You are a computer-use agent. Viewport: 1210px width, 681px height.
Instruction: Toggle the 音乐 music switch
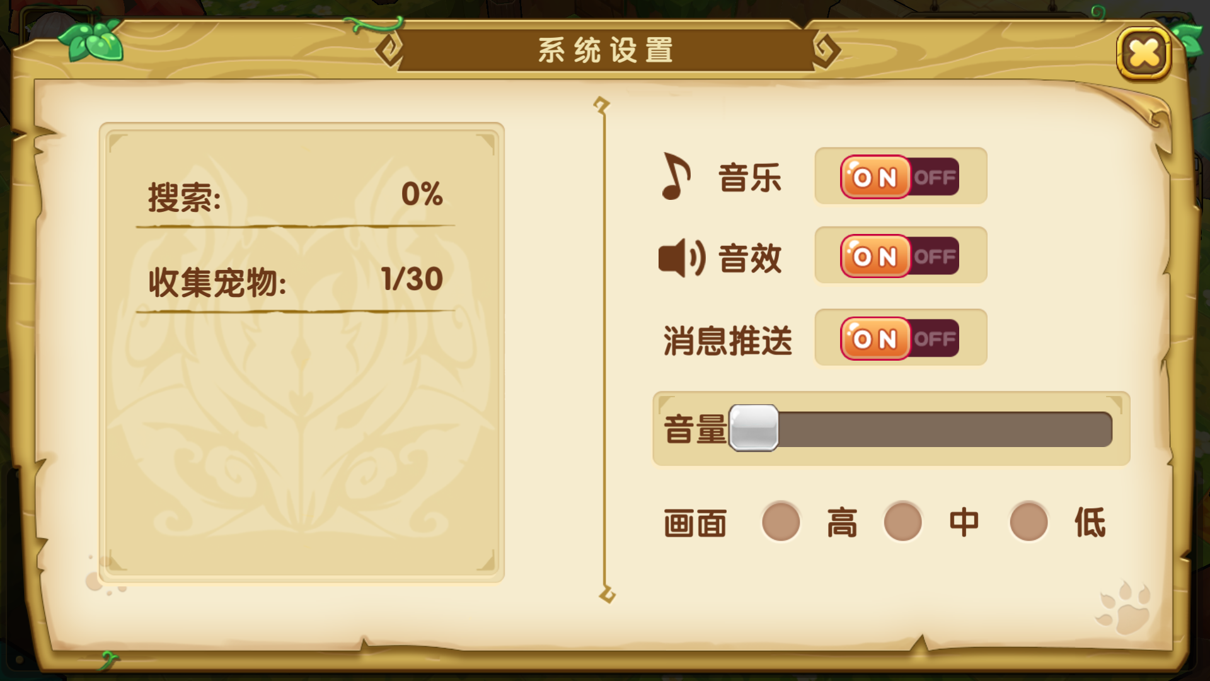[900, 177]
